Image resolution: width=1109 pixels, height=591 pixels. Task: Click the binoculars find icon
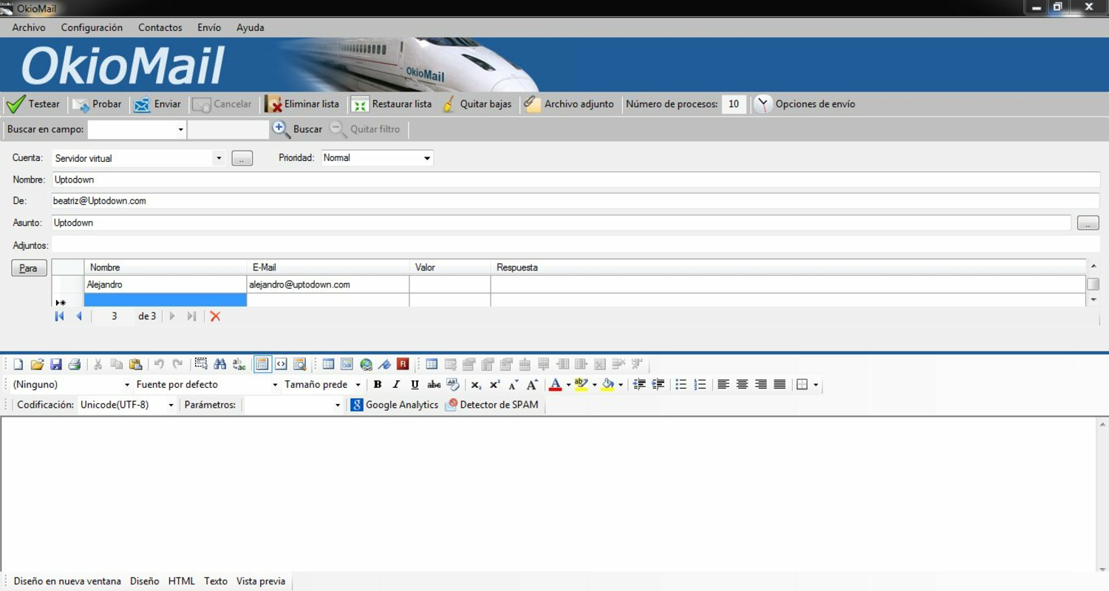(x=220, y=364)
